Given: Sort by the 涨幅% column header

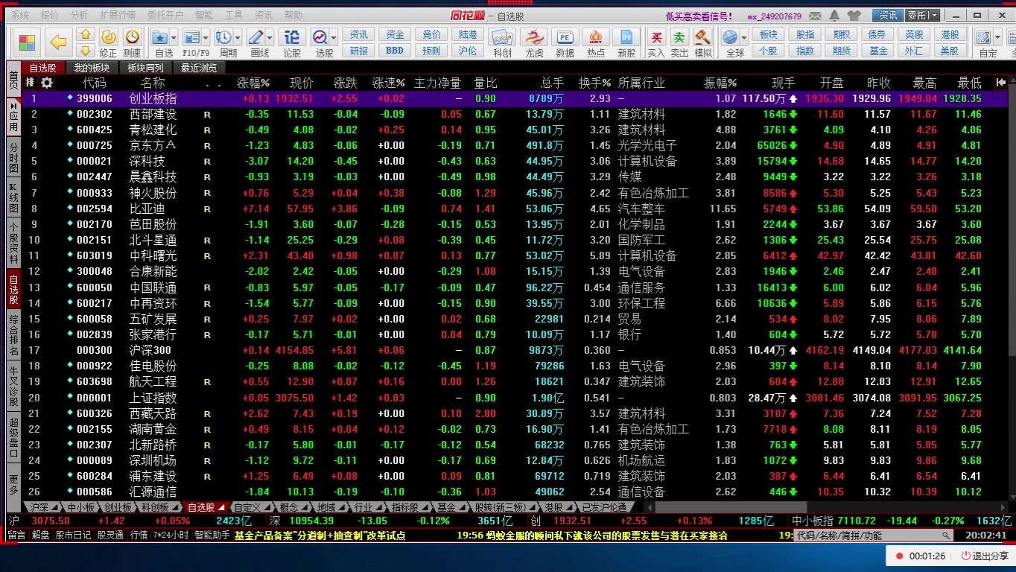Looking at the screenshot, I should [x=253, y=83].
